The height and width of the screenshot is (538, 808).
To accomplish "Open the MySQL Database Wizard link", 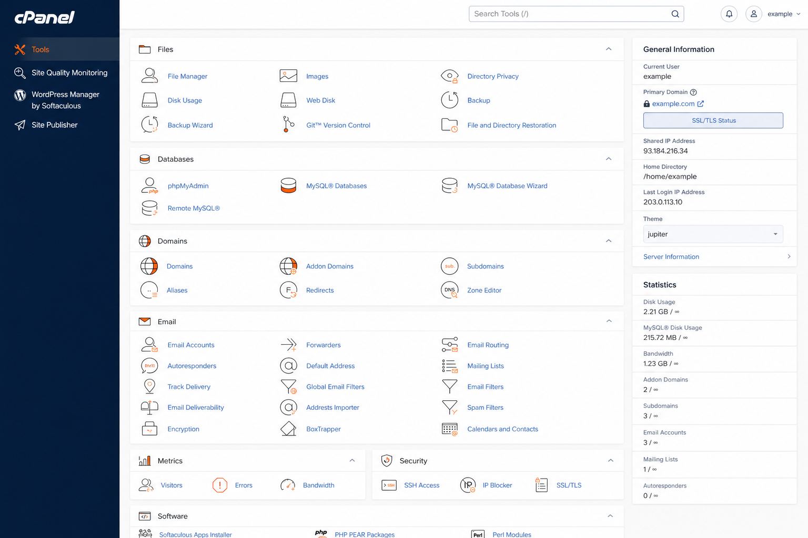I will [x=507, y=185].
